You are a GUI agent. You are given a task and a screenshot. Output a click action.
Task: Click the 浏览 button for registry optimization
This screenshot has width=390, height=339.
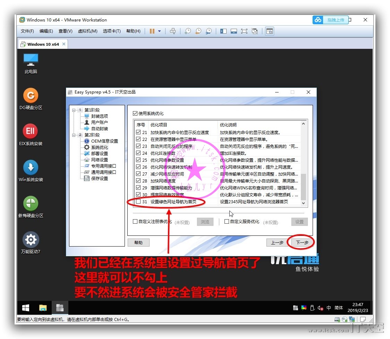tap(205, 222)
